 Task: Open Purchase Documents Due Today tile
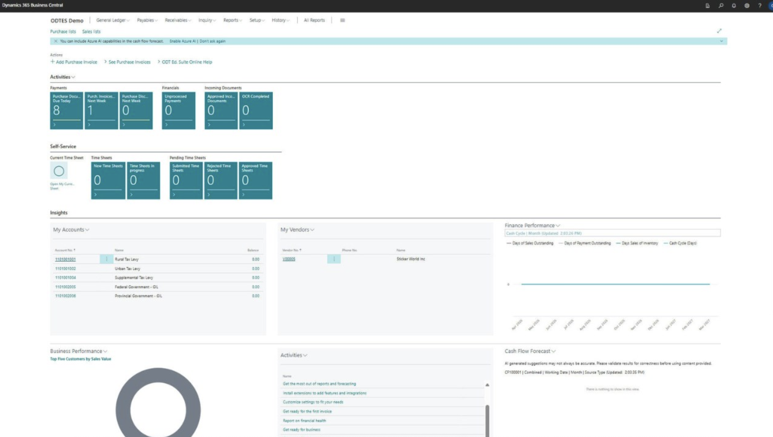click(66, 111)
